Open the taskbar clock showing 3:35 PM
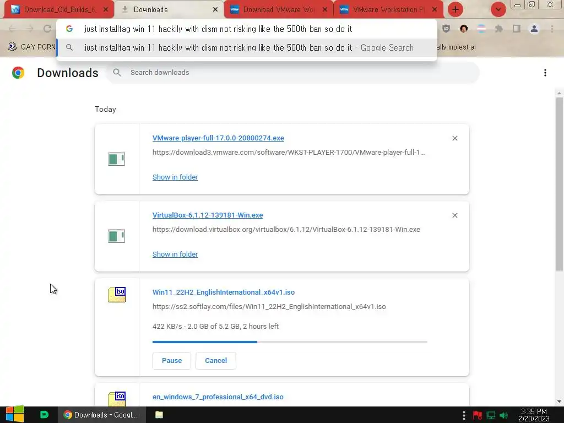 coord(534,415)
